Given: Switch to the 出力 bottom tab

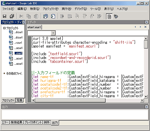Looking at the screenshot, I should (55, 122).
